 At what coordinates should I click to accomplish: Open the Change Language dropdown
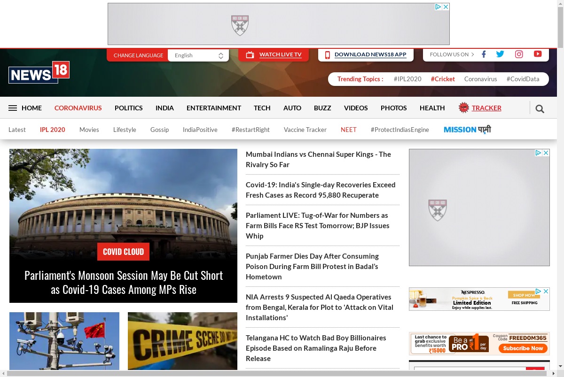(198, 55)
